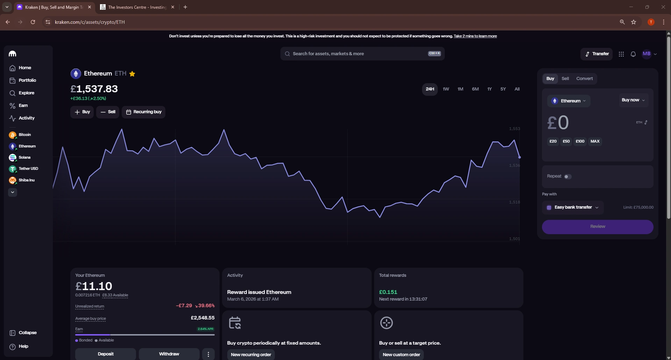Click the Recurring buy button

coord(143,112)
